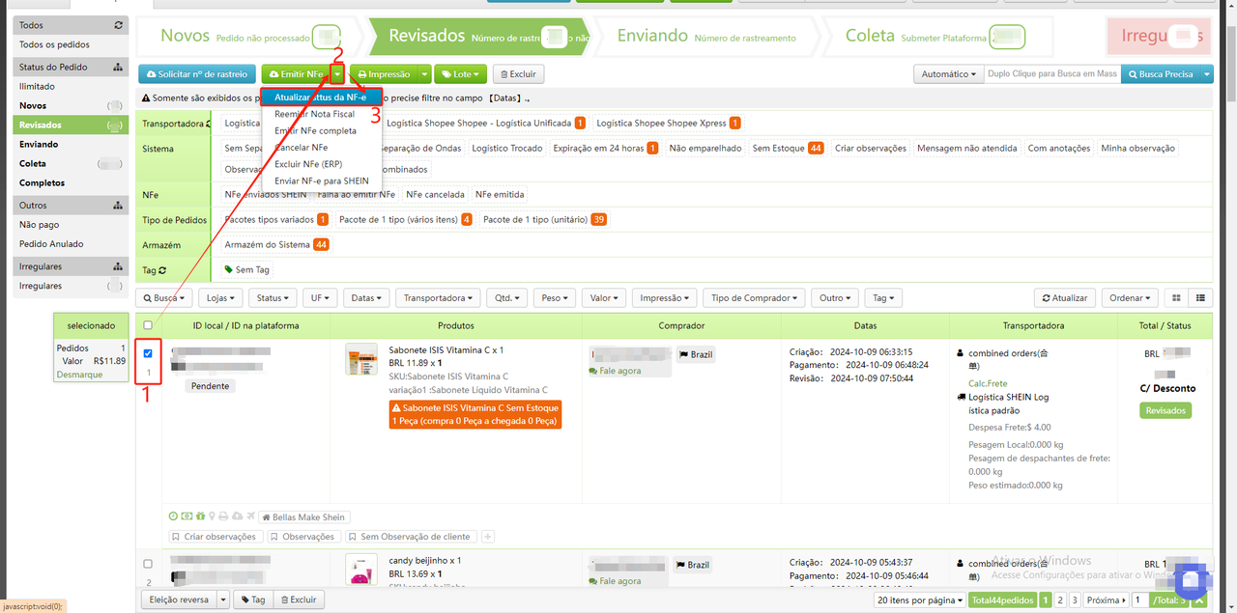Image resolution: width=1237 pixels, height=613 pixels.
Task: Switch to Completos in the sidebar
Action: point(41,182)
